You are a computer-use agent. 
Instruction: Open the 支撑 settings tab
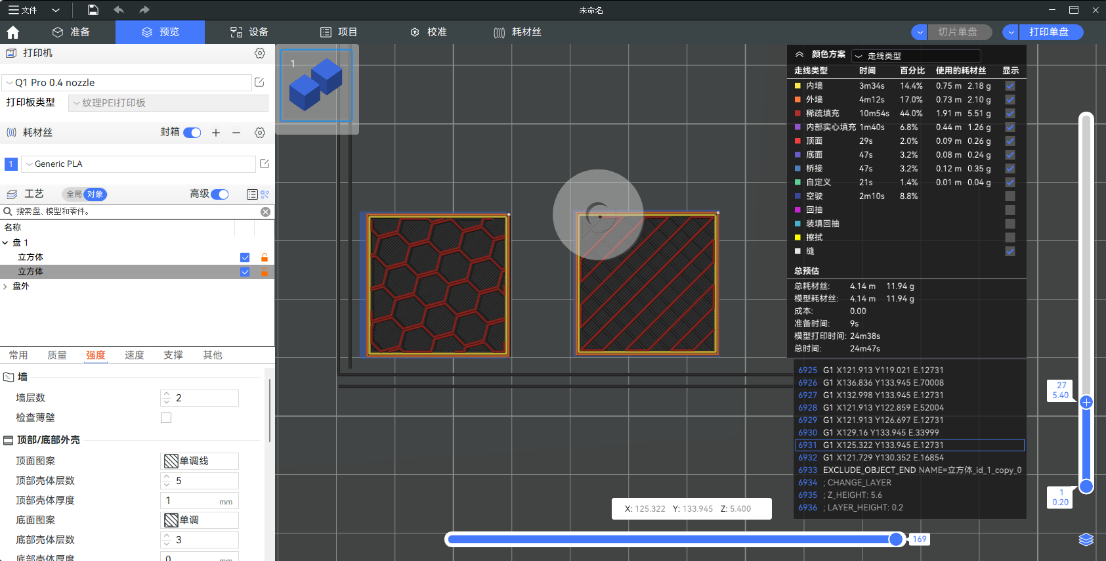coord(173,355)
